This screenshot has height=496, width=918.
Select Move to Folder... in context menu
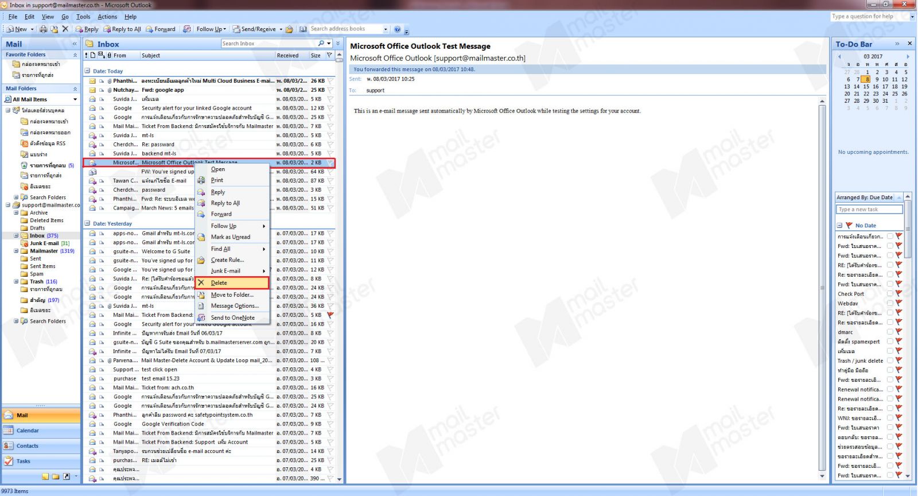(x=232, y=295)
